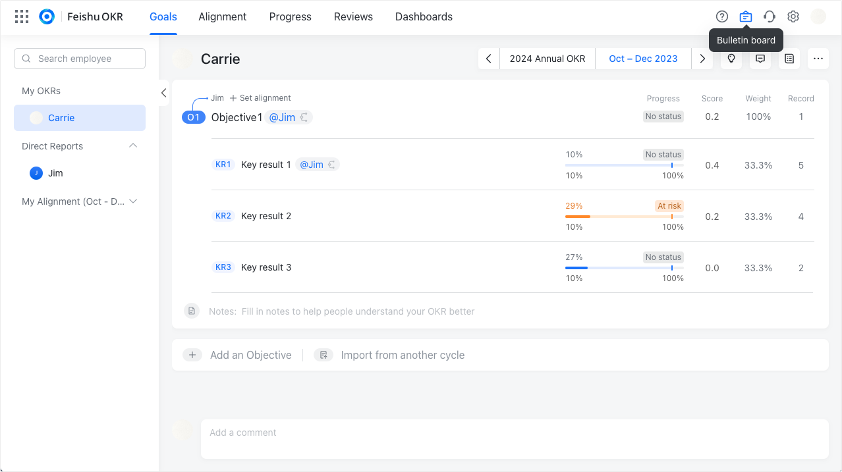The width and height of the screenshot is (842, 472).
Task: Expand My Alignment section
Action: coord(134,201)
